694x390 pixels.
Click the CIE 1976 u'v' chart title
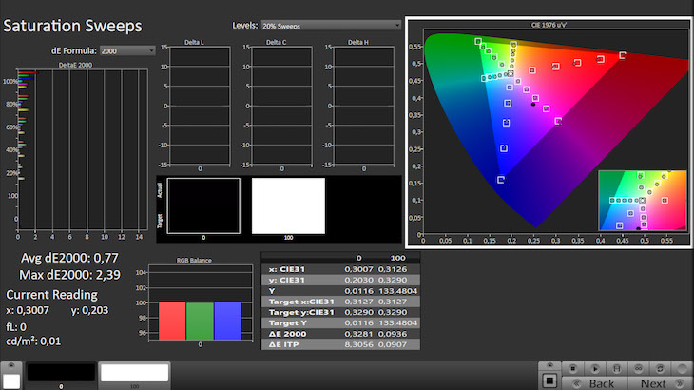point(549,25)
